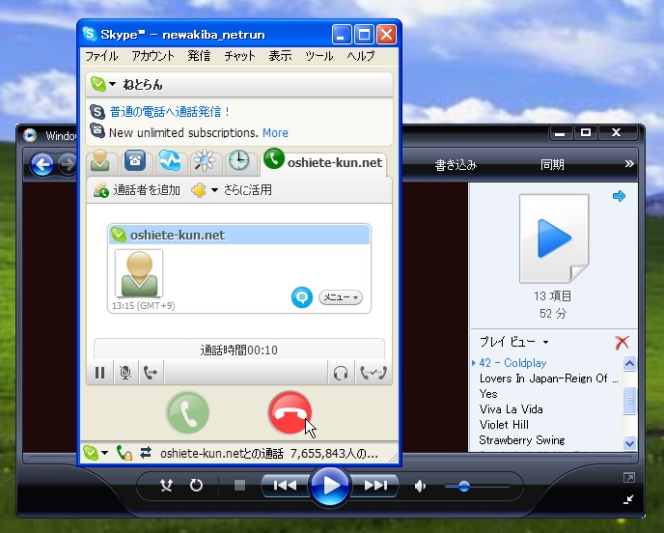This screenshot has width=664, height=533.
Task: Open the プレイ ビュー dropdown
Action: 513,342
